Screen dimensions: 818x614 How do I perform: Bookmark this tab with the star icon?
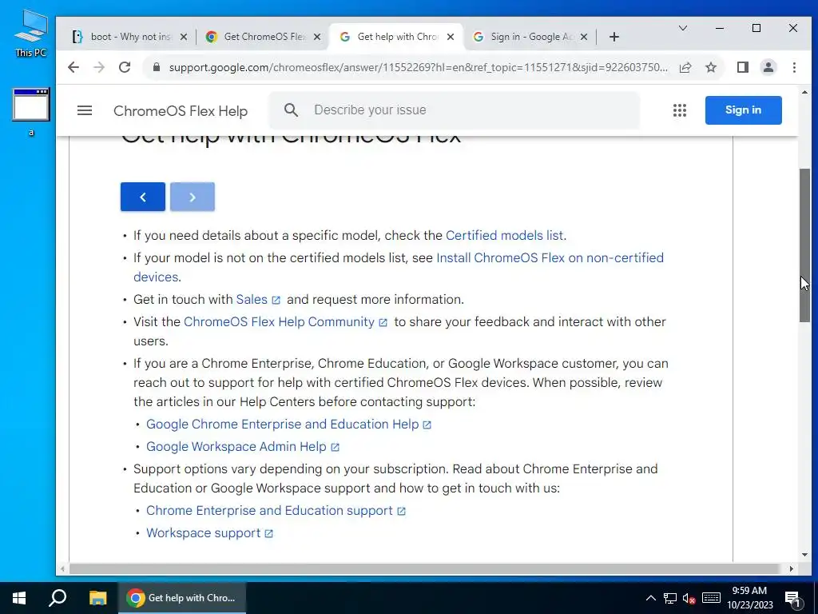tap(711, 67)
